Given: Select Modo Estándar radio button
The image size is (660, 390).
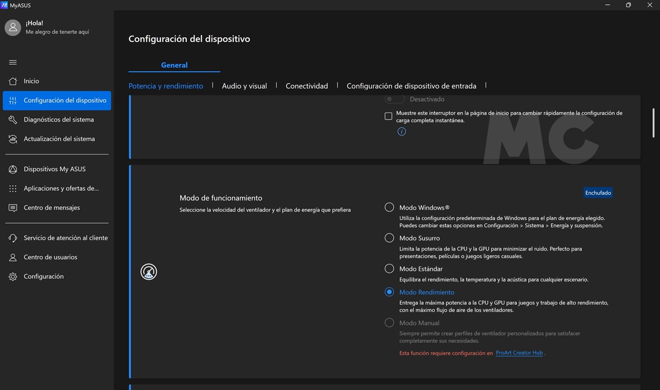Looking at the screenshot, I should [389, 268].
